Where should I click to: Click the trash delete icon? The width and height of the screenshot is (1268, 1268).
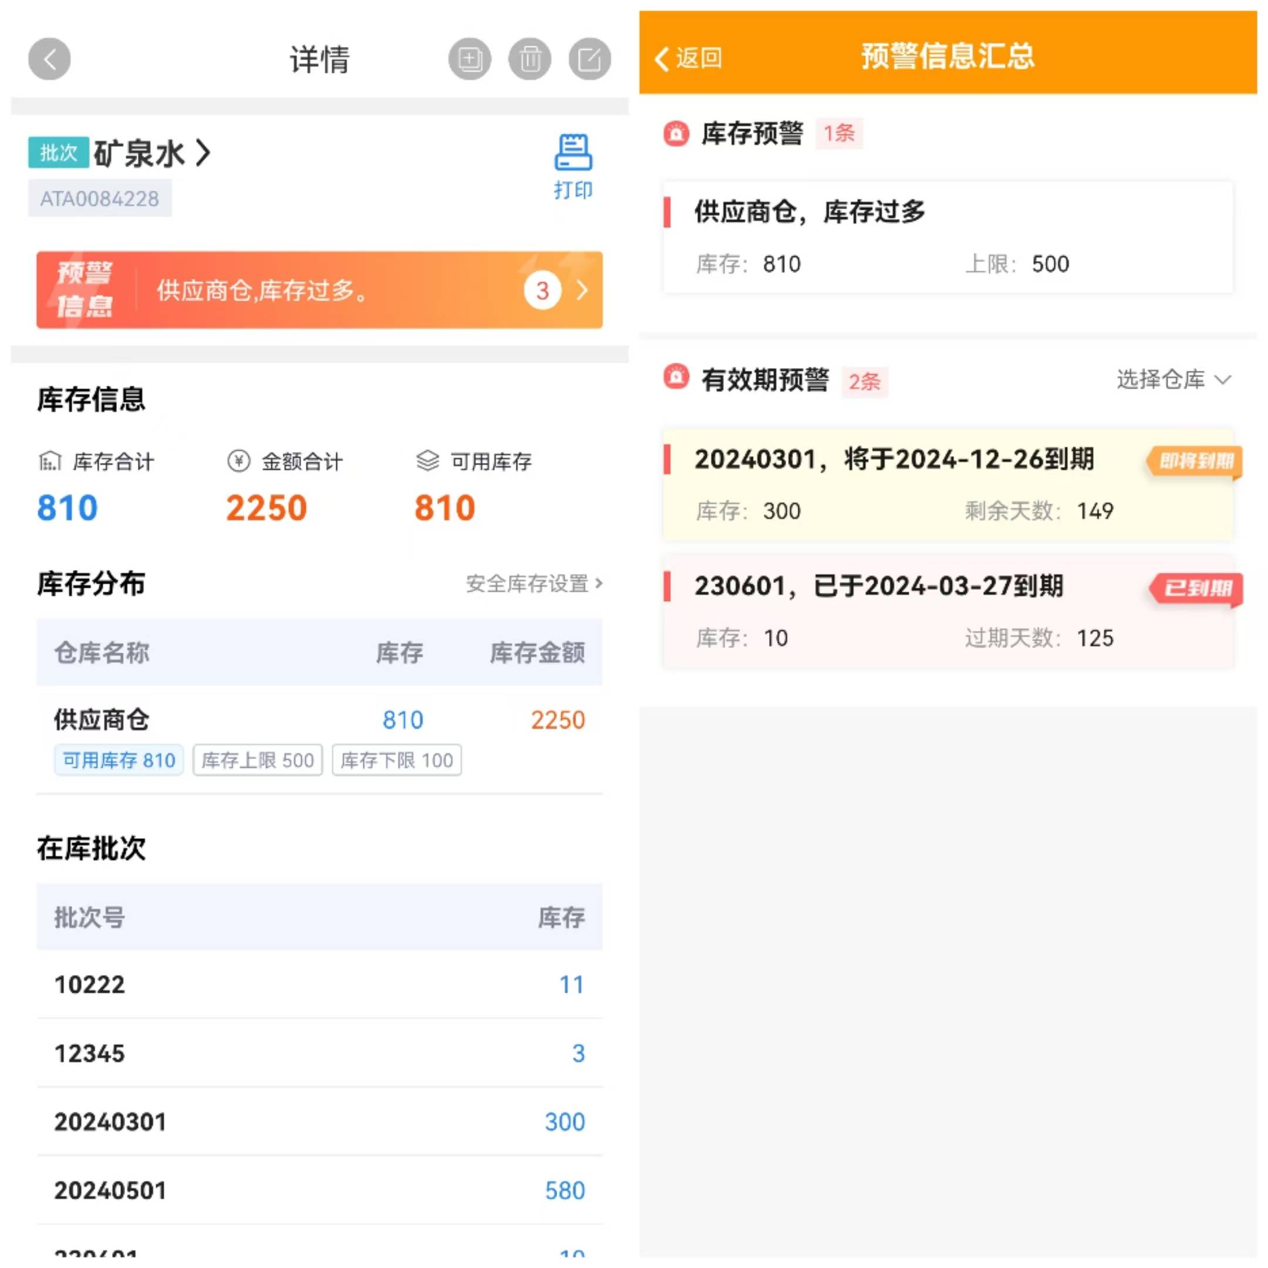(530, 59)
